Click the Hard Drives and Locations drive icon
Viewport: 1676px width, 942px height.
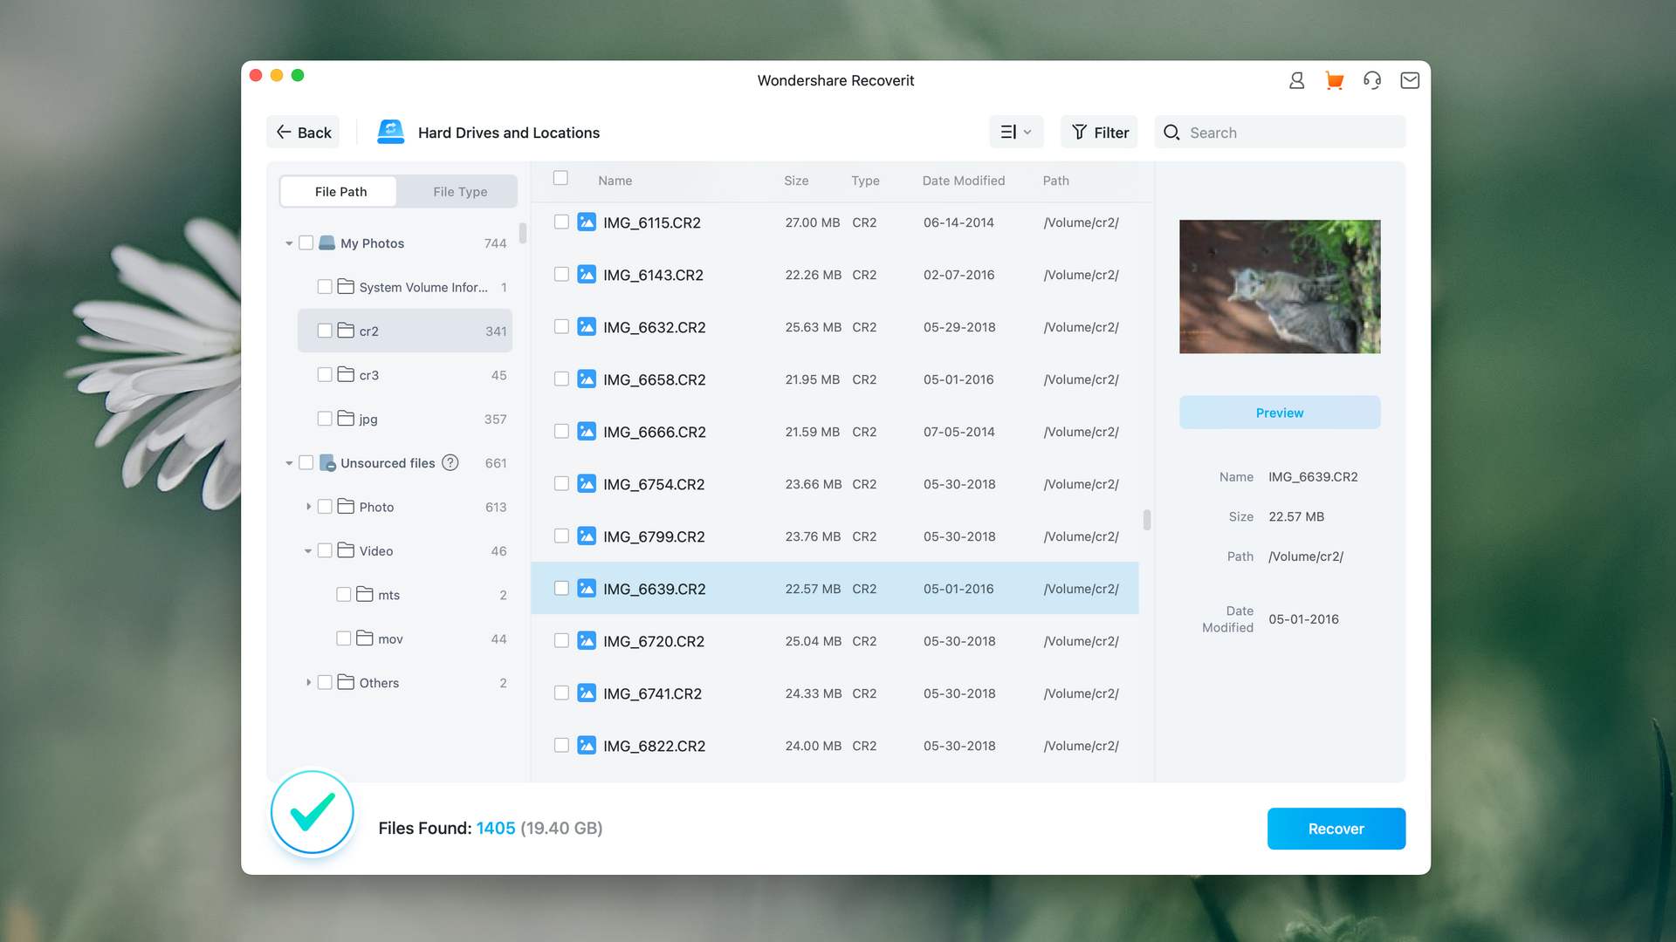pyautogui.click(x=390, y=132)
